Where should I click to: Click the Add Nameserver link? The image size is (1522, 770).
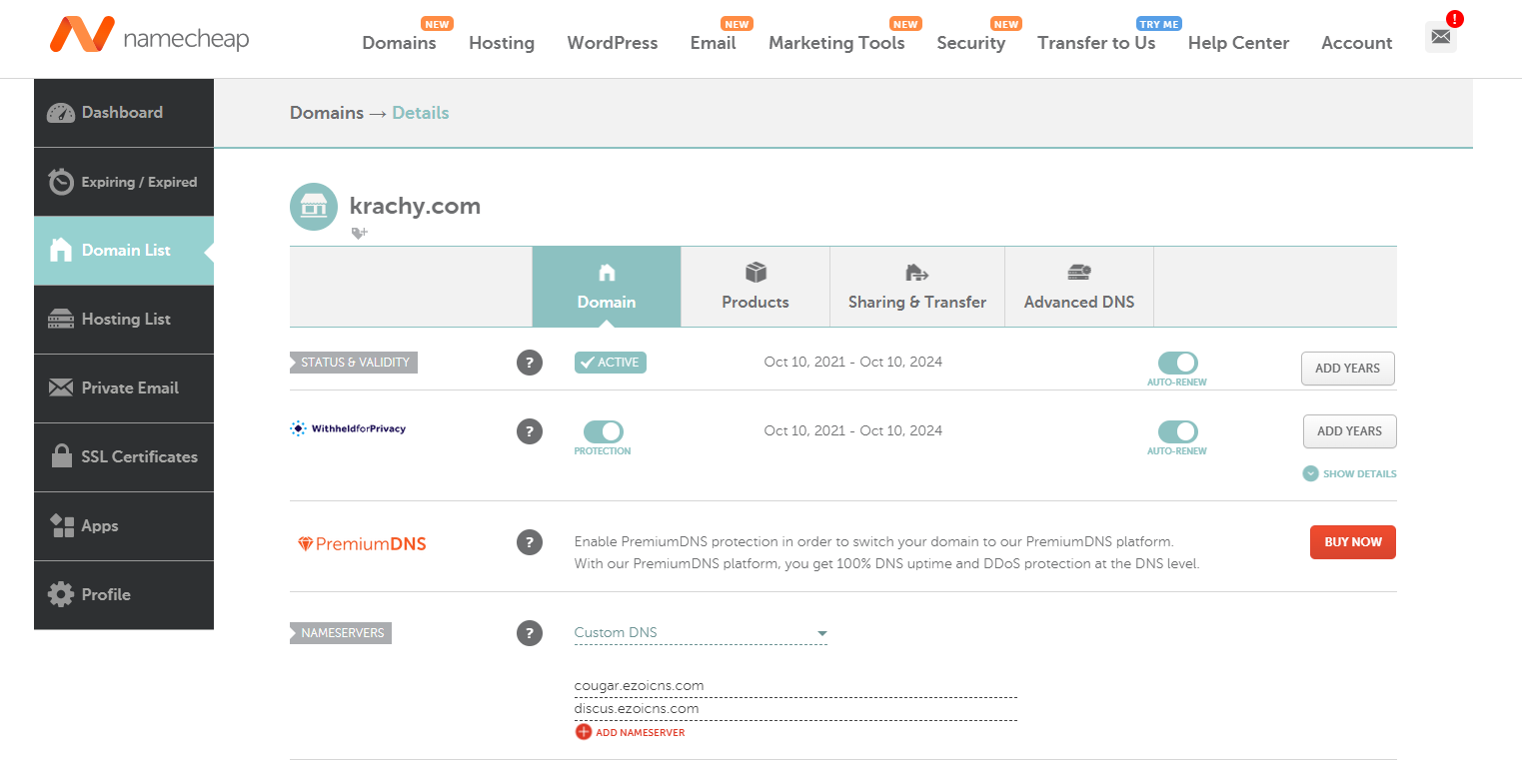(641, 733)
